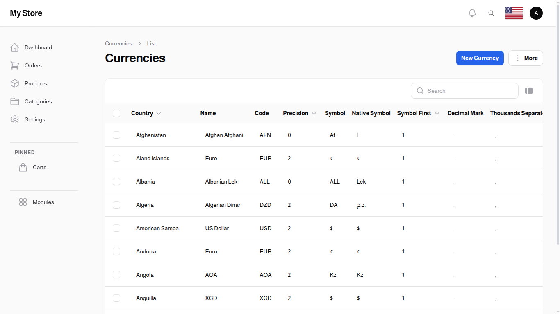560x314 pixels.
Task: Select Orders in the sidebar
Action: coord(33,65)
